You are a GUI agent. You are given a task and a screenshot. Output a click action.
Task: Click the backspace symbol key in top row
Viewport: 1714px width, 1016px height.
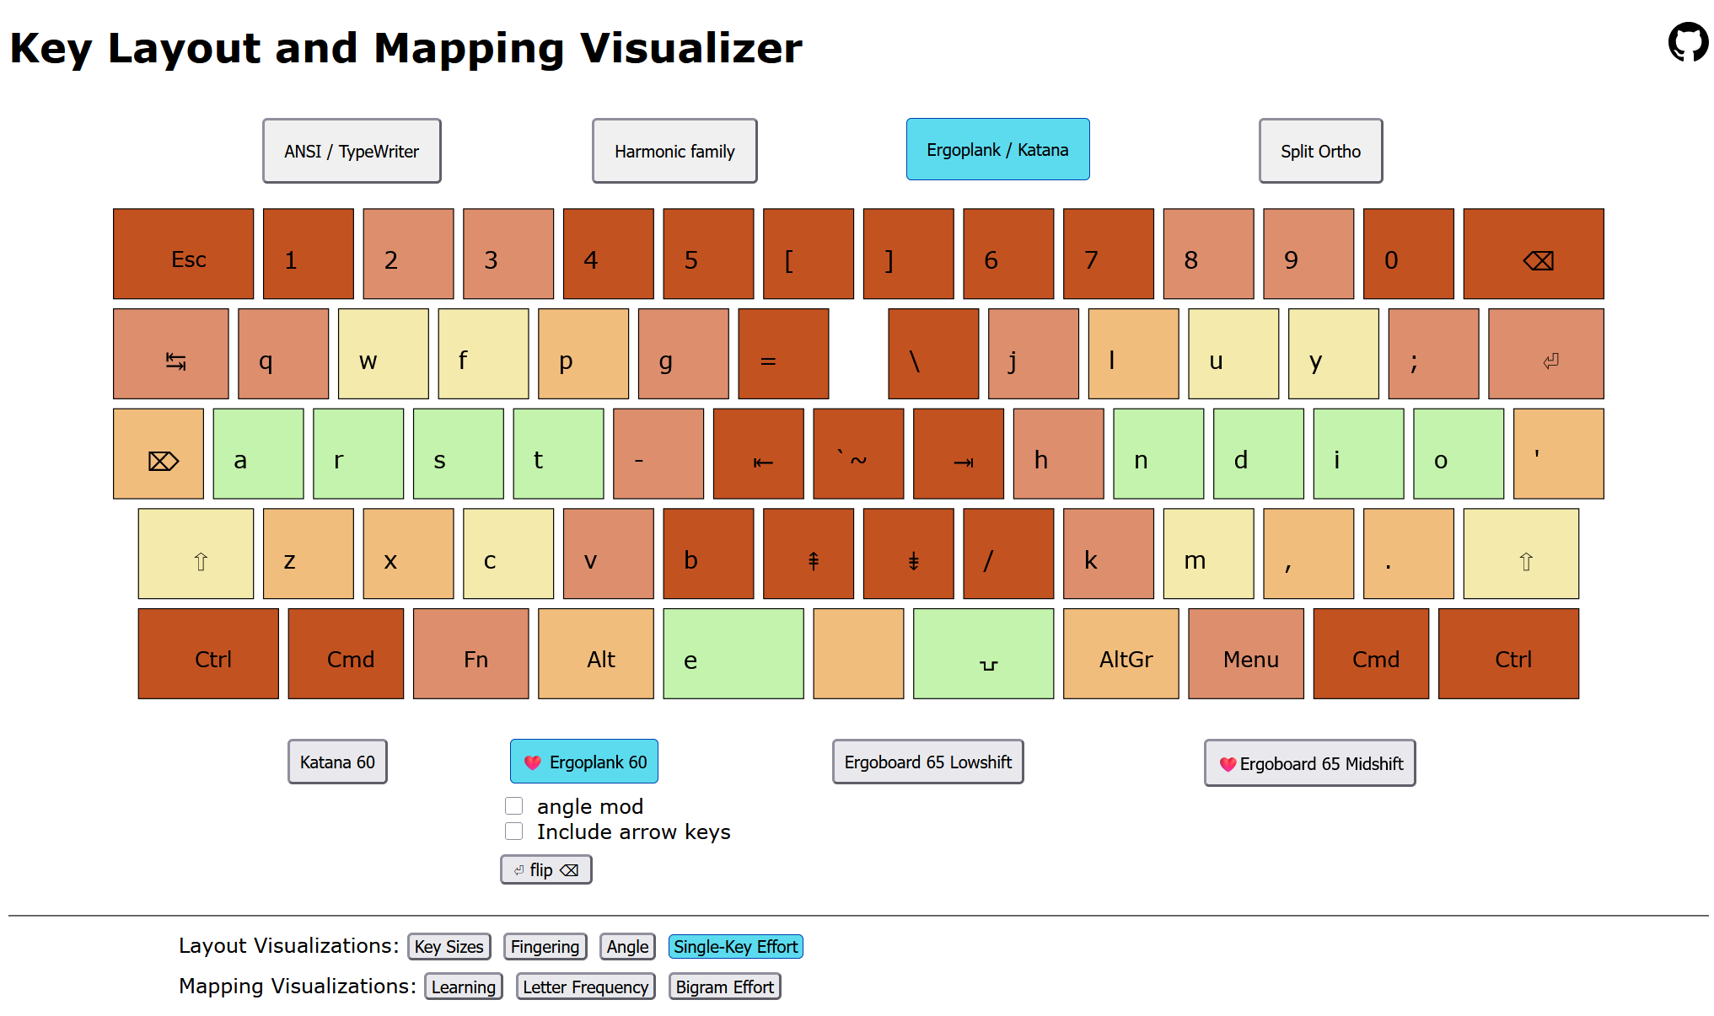(x=1533, y=254)
